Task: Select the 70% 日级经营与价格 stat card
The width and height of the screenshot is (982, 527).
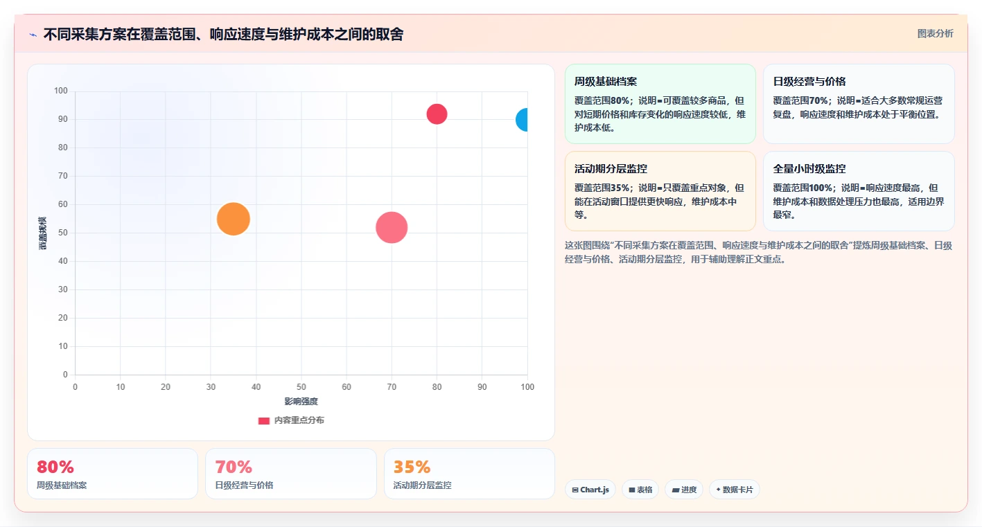Action: click(291, 474)
